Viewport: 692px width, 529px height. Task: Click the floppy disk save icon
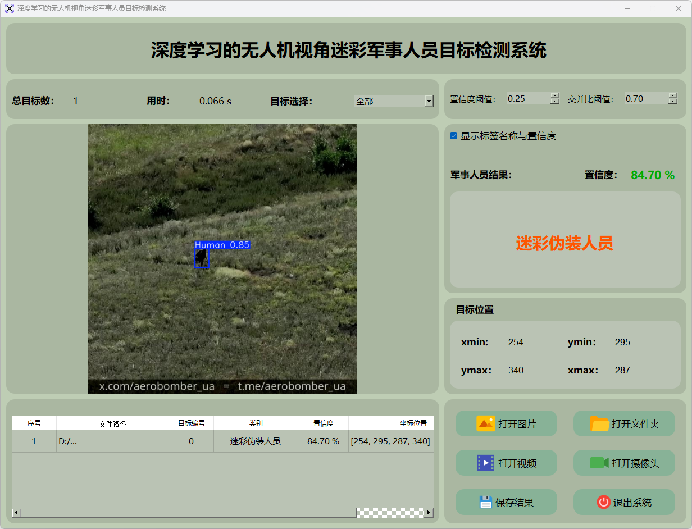pyautogui.click(x=485, y=502)
